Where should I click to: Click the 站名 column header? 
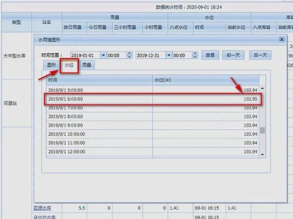click(x=46, y=22)
